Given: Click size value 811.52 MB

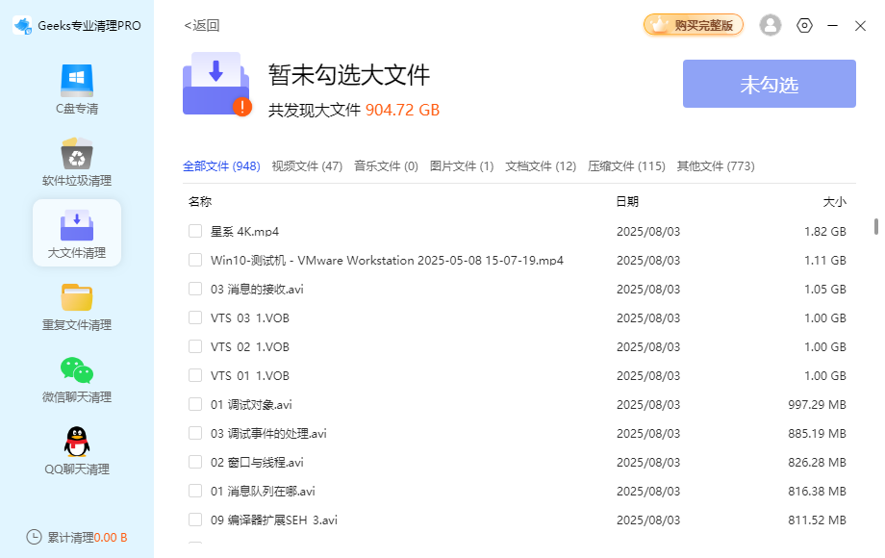Looking at the screenshot, I should 818,520.
